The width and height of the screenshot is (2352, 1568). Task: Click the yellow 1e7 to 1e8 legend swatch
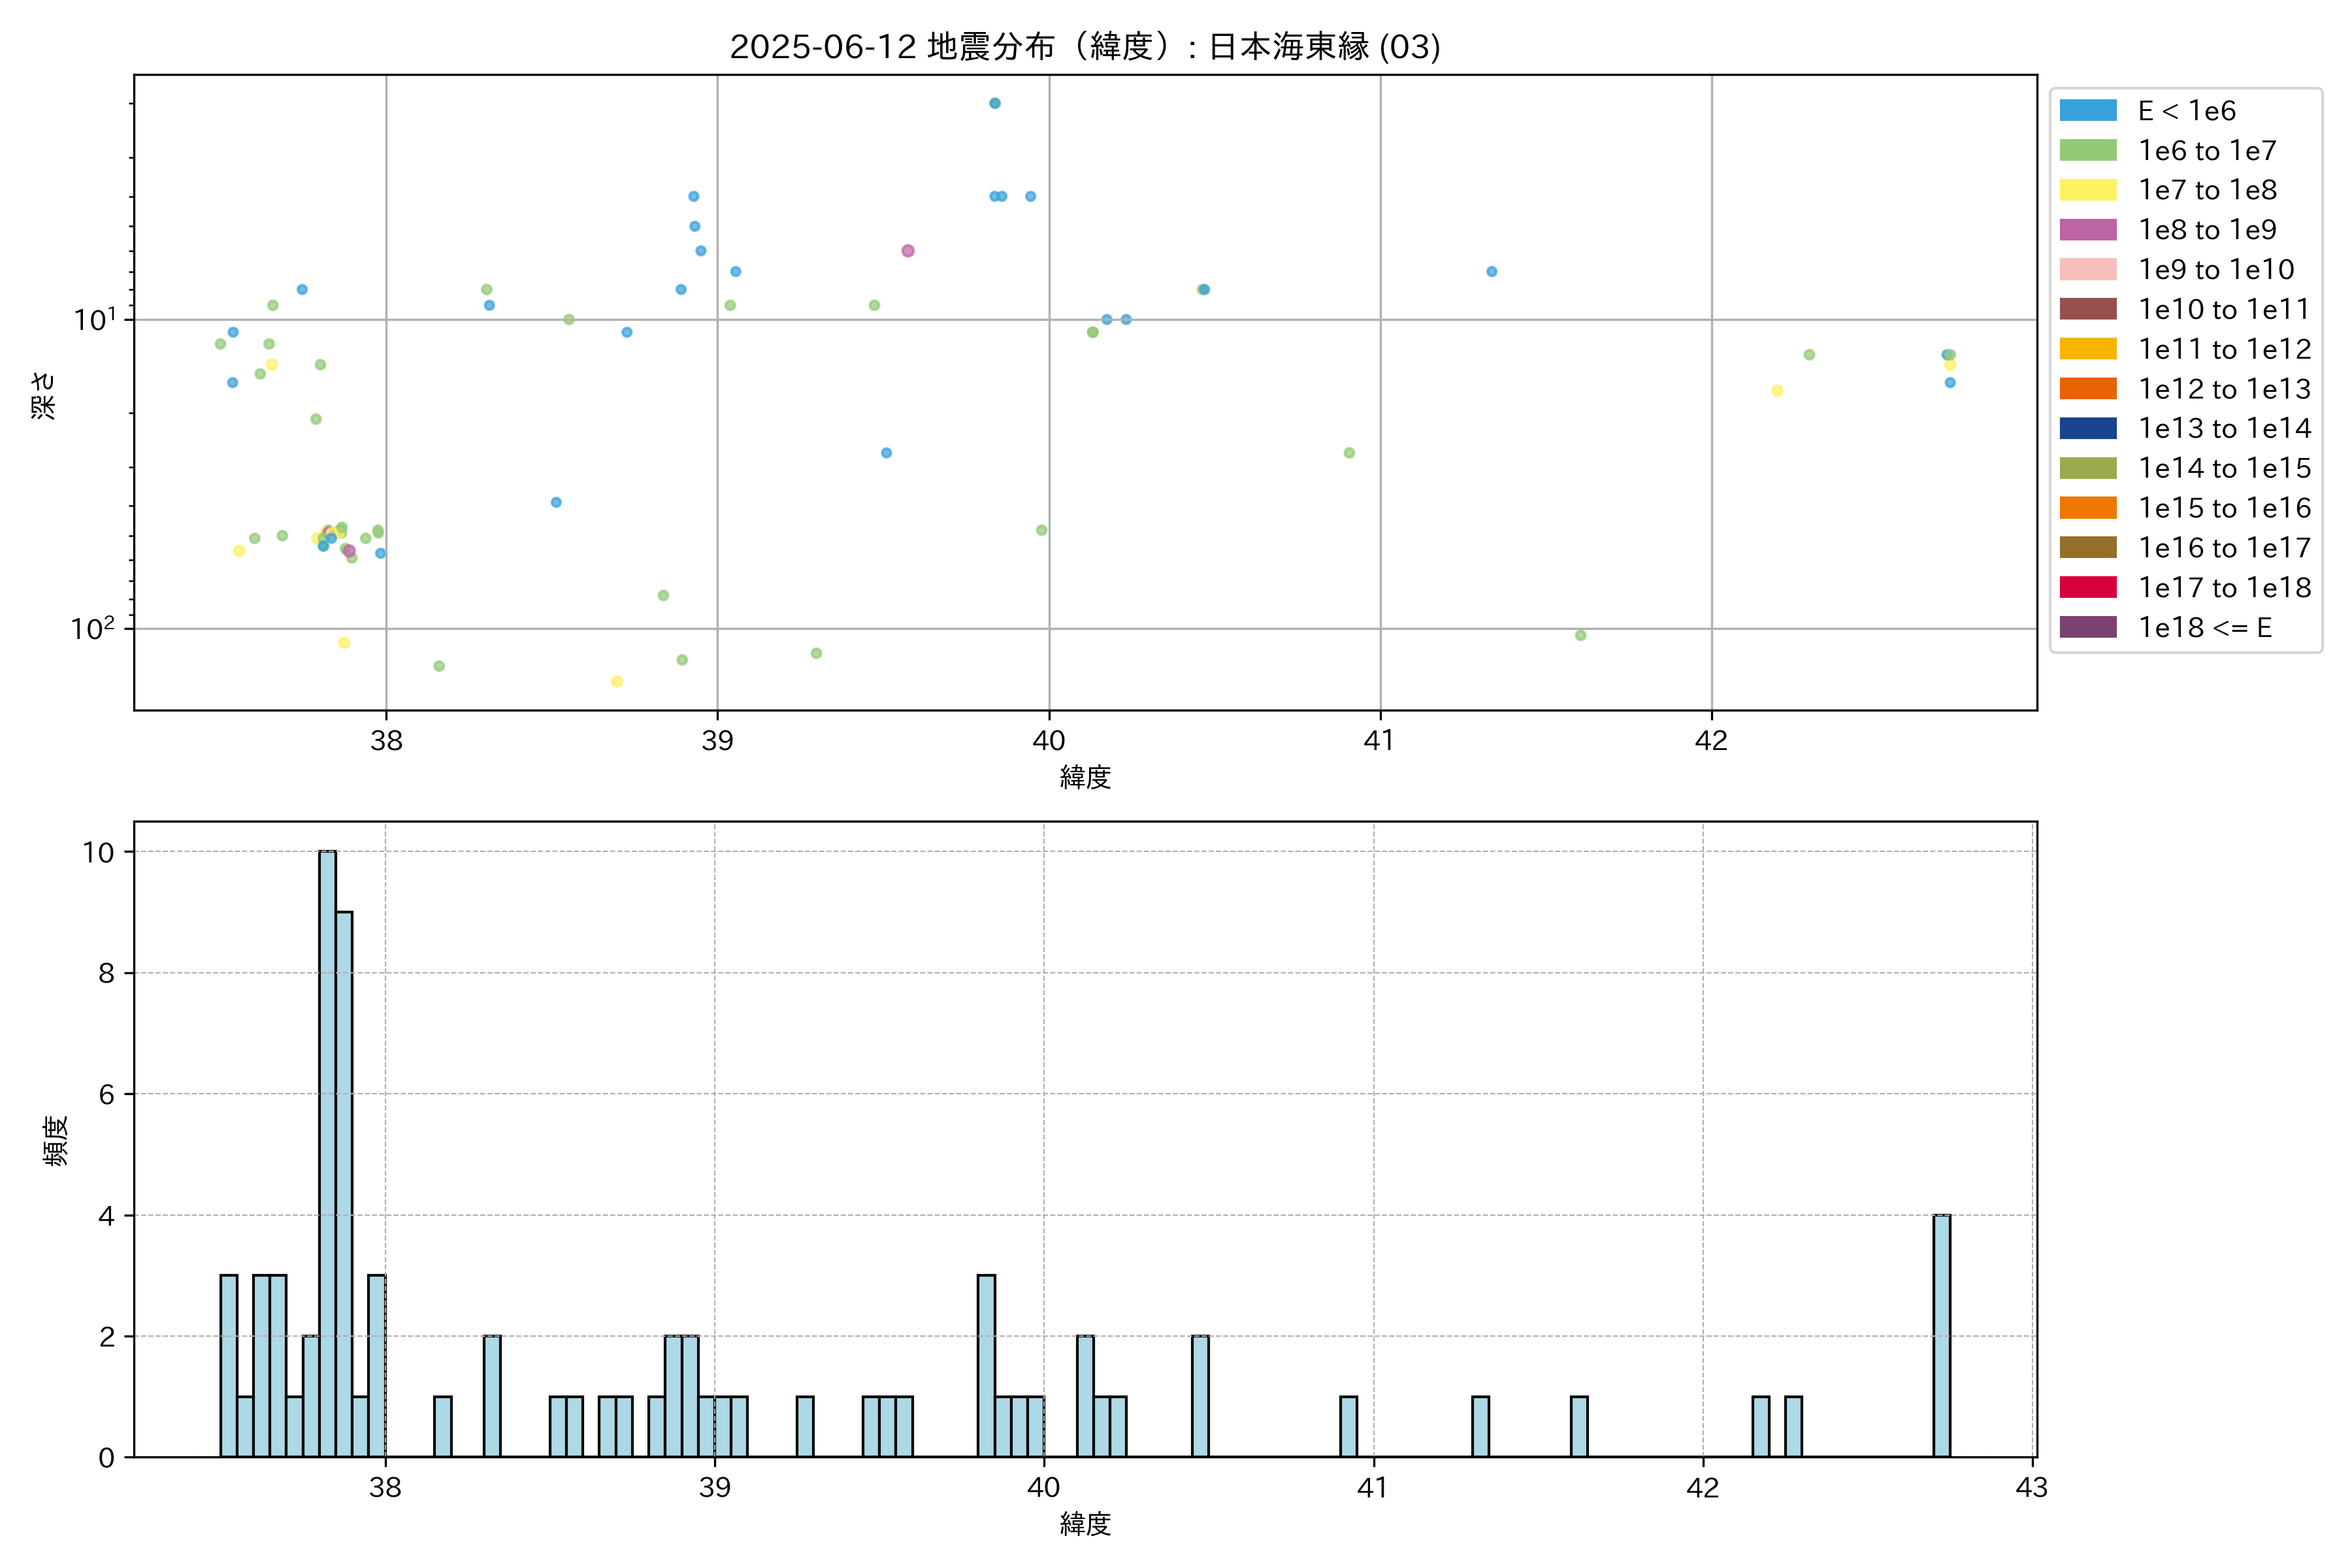tap(2087, 190)
